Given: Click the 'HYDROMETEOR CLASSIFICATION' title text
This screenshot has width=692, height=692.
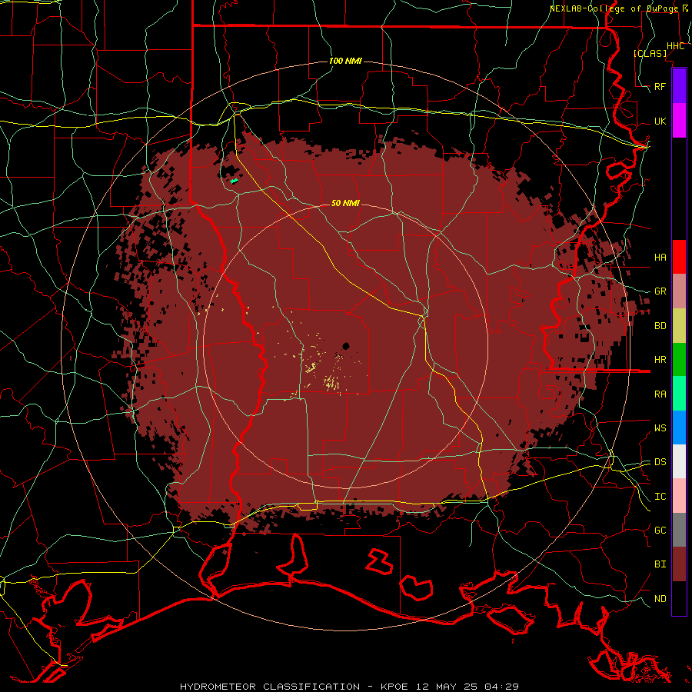Looking at the screenshot, I should tap(270, 687).
